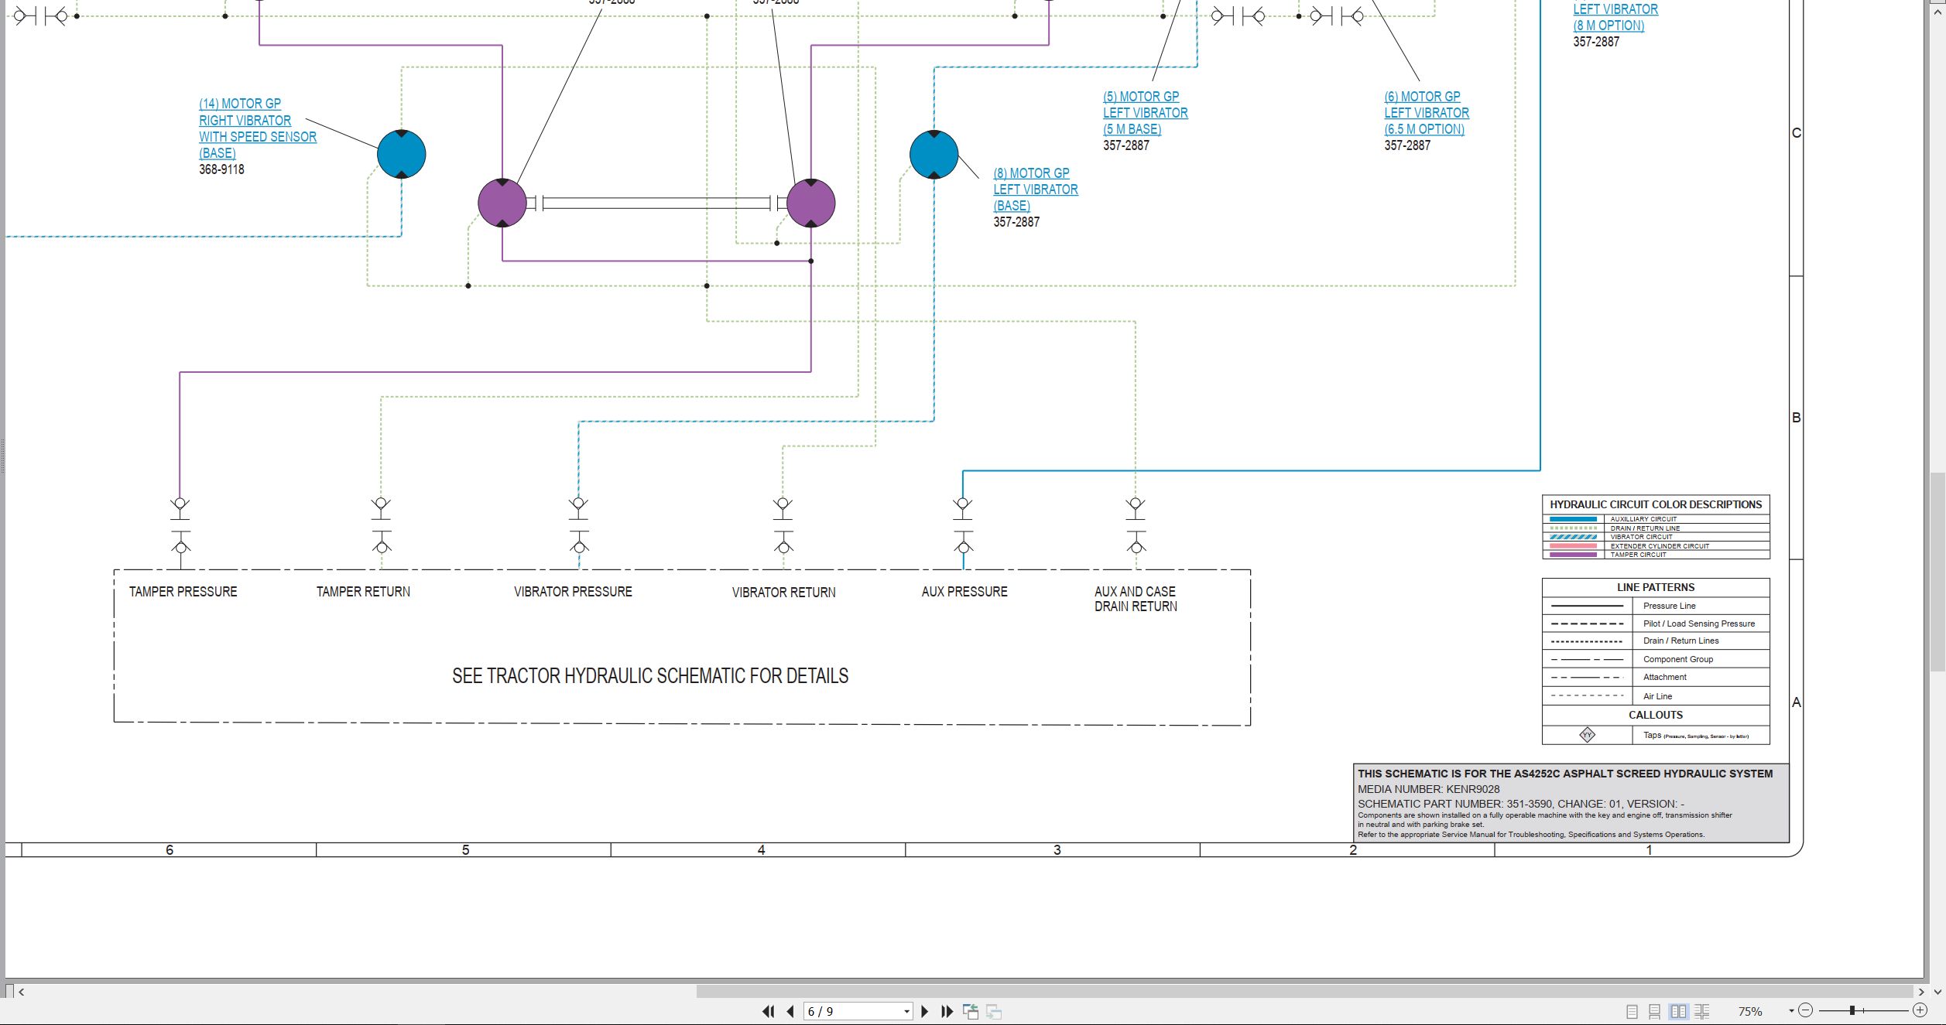Select two-page side-by-side view
Screen dimensions: 1946x1025
pos(1678,1011)
